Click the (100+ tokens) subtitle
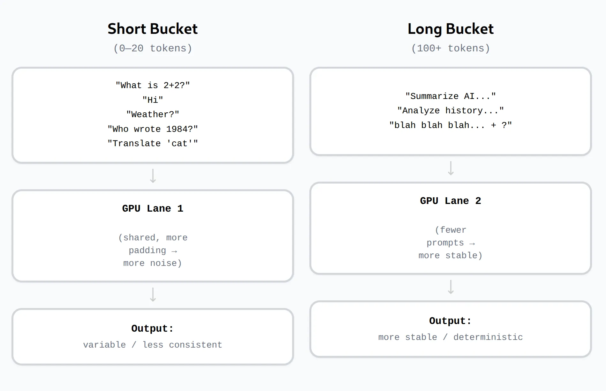The image size is (606, 391). click(450, 48)
